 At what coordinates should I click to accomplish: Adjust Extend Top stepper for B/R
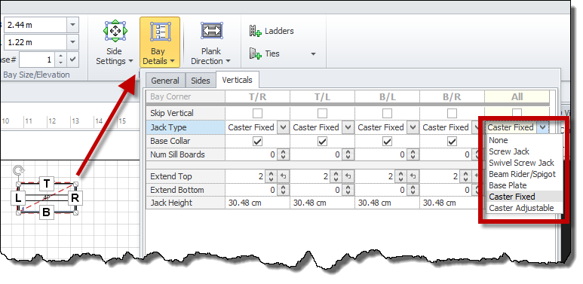pyautogui.click(x=465, y=176)
